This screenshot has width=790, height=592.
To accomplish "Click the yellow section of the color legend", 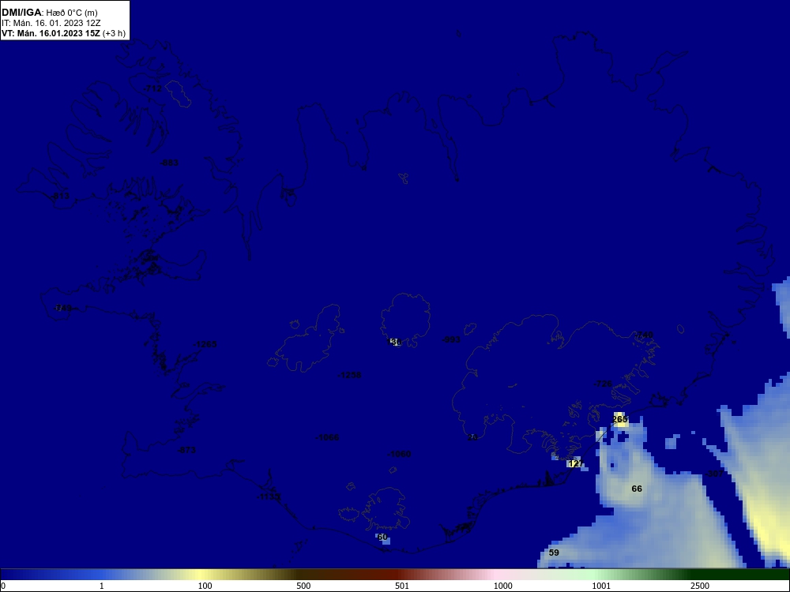I will [x=201, y=575].
